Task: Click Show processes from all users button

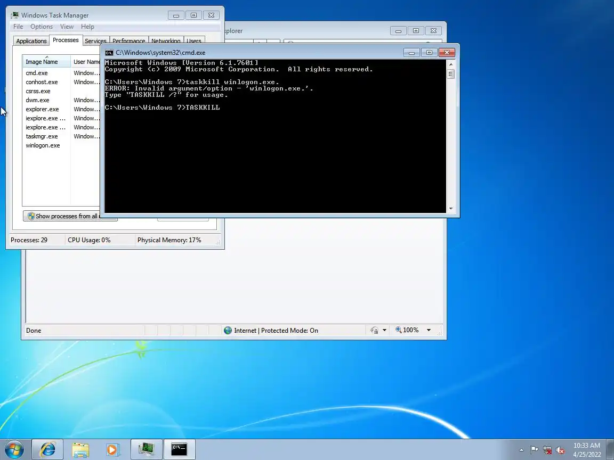Action: (x=62, y=216)
